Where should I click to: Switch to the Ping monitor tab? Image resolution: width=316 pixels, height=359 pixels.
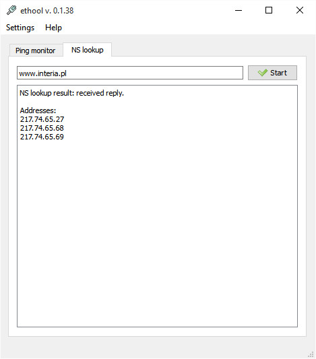[x=36, y=51]
